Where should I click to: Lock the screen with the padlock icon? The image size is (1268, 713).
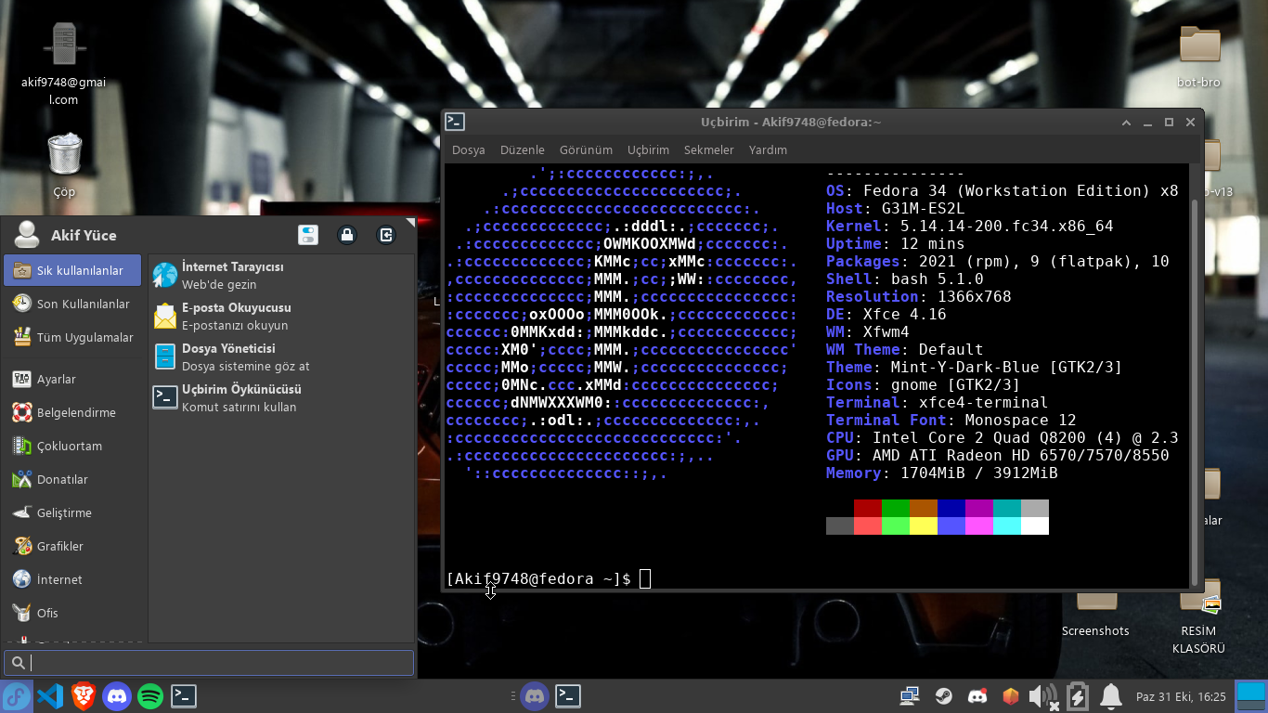pos(347,235)
